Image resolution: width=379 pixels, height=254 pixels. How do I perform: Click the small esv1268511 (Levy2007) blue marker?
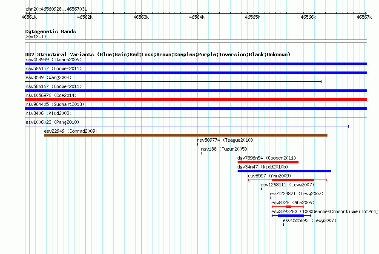[x=261, y=189]
